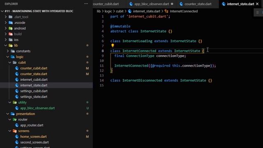The height and width of the screenshot is (148, 263).
Task: Expand the .dart_tool folder chevron
Action: click(x=6, y=17)
